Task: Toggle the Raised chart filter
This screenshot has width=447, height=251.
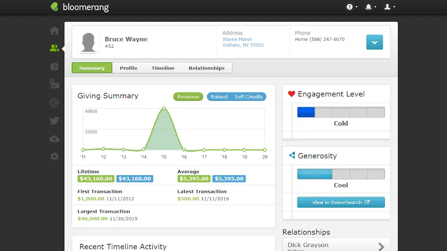Action: [219, 97]
